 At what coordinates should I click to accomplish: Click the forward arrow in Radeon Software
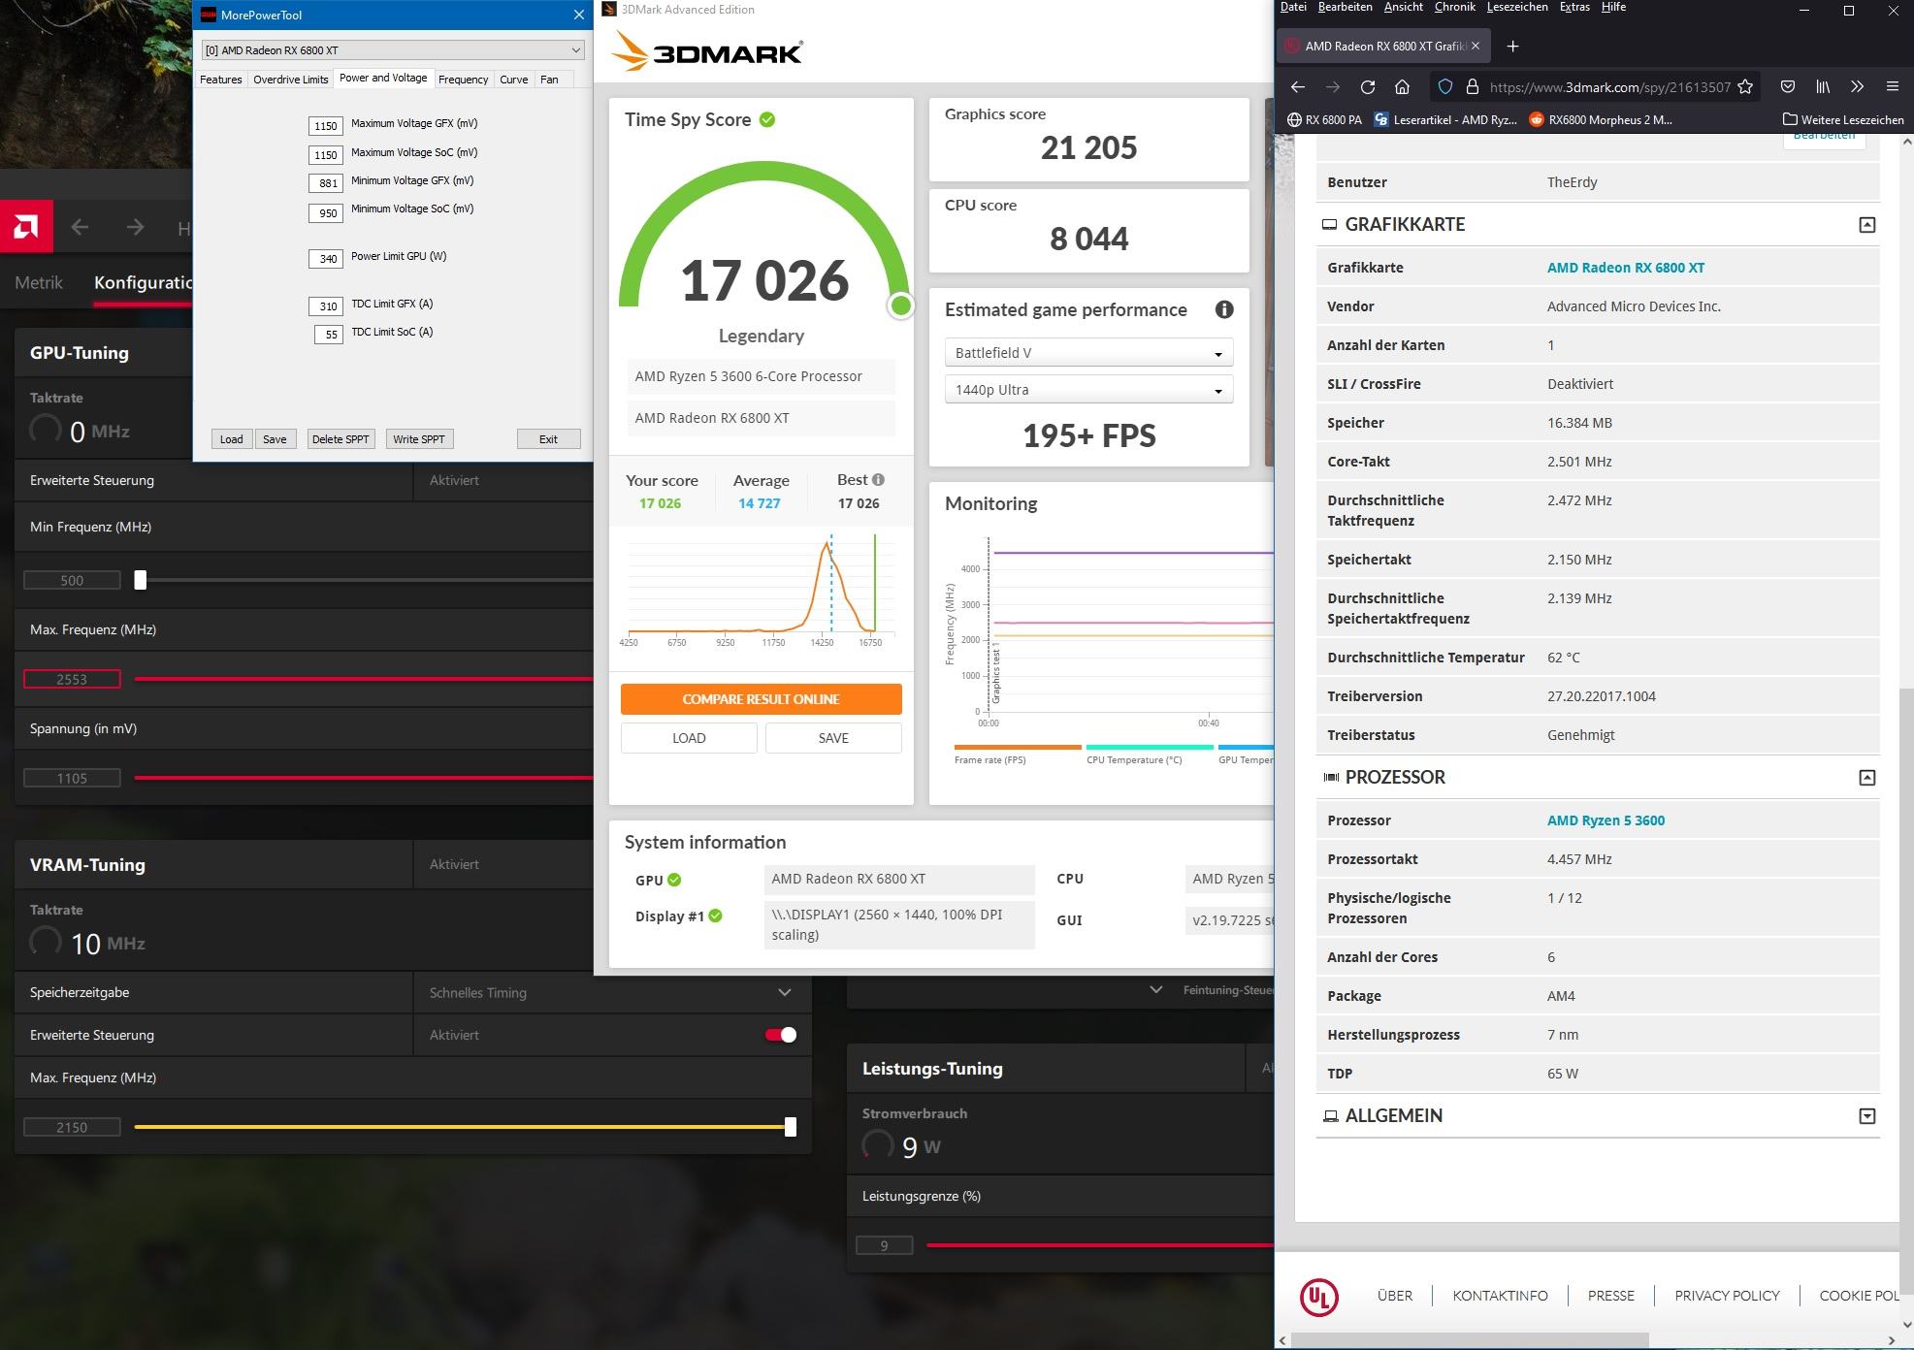135,227
